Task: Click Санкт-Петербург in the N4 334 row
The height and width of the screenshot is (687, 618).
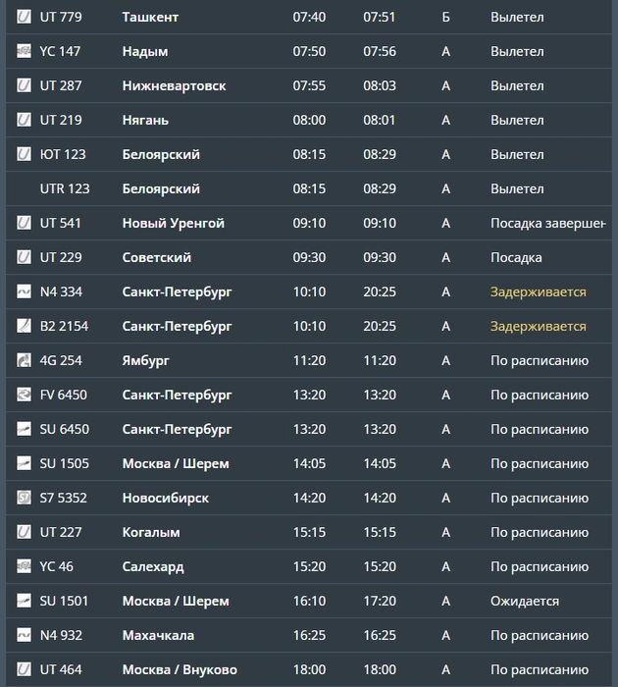Action: pos(177,291)
